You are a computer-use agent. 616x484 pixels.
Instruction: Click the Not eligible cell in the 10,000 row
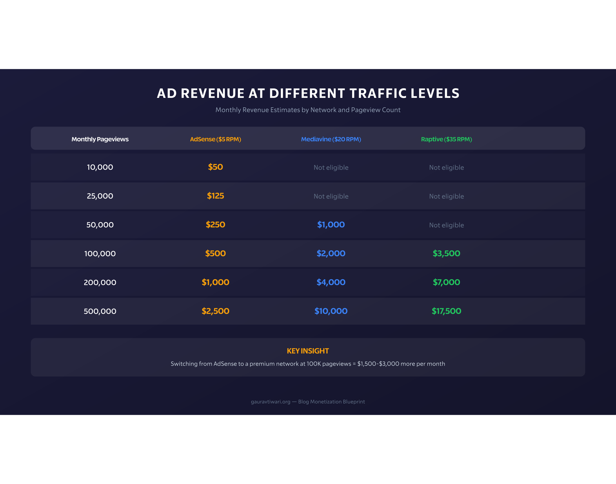331,168
